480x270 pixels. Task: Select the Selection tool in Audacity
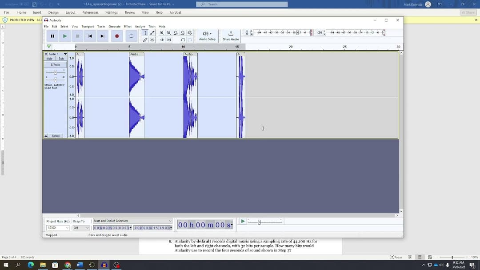pyautogui.click(x=145, y=32)
